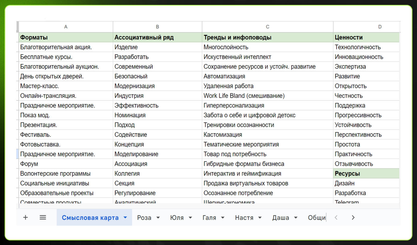This screenshot has width=417, height=245.
Task: Open the Настя tab menu arrow
Action: (260, 218)
